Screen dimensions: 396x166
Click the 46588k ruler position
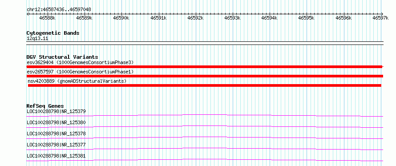point(48,18)
